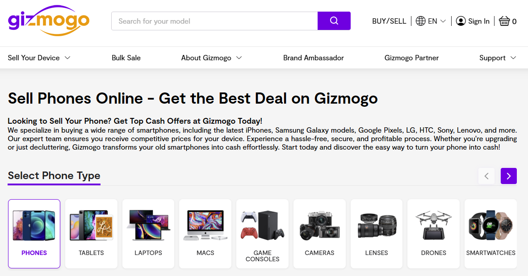Viewport: 528px width, 276px height.
Task: Expand the Support menu
Action: point(498,58)
